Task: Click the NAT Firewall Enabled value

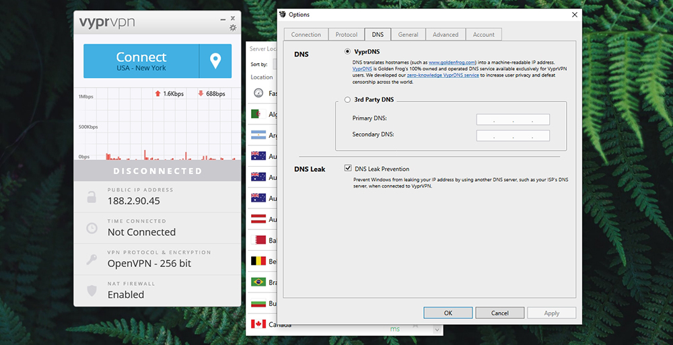Action: pyautogui.click(x=126, y=295)
